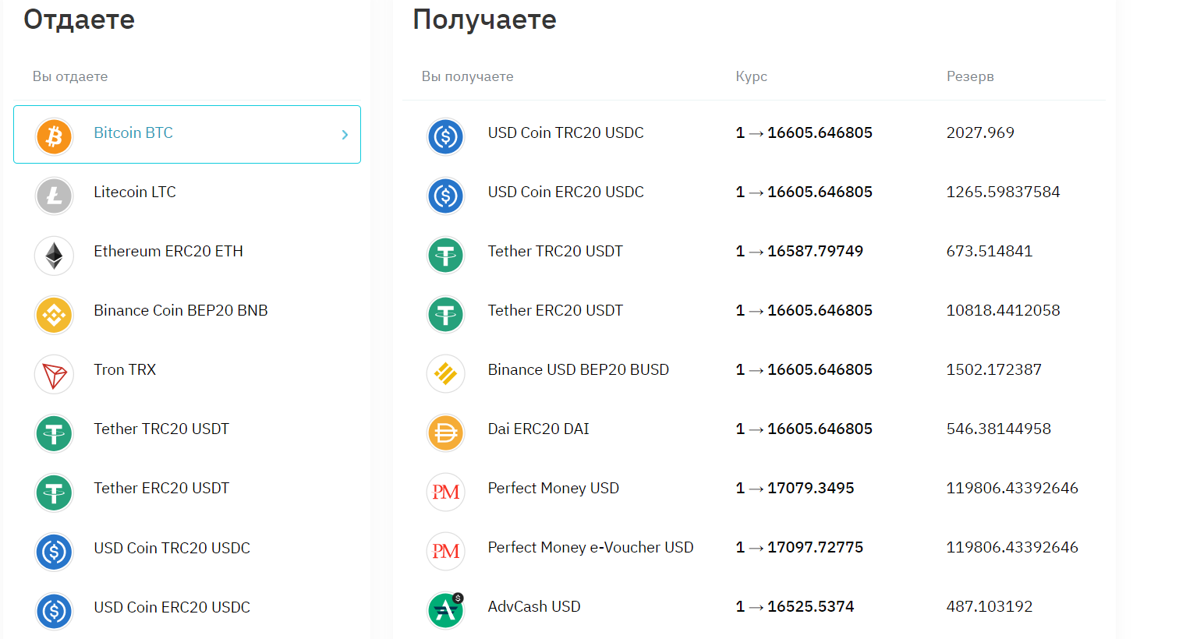Viewport: 1204px width, 639px height.
Task: Select Bitcoin BTC to give
Action: click(x=187, y=134)
